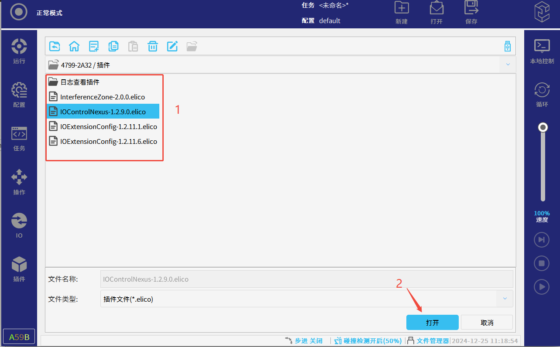Click the 打开 button to open file

(432, 323)
